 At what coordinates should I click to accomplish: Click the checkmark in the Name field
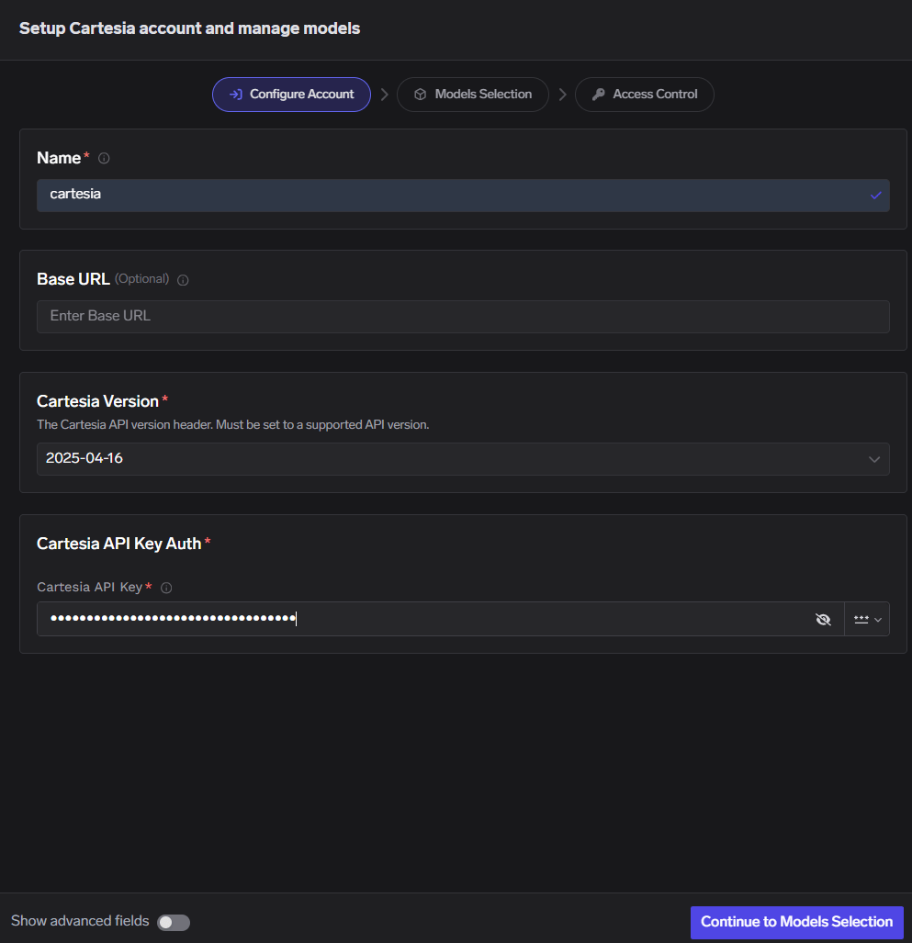[x=875, y=195]
